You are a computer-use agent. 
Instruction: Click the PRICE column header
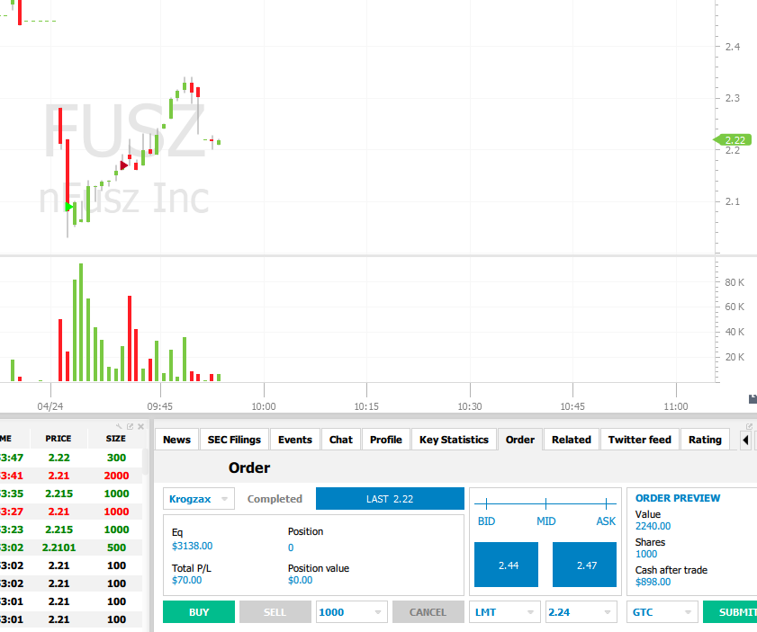59,438
